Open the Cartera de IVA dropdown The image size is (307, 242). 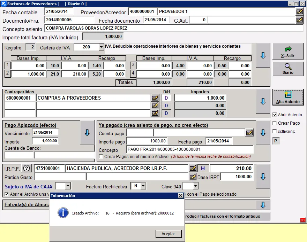tap(101, 47)
